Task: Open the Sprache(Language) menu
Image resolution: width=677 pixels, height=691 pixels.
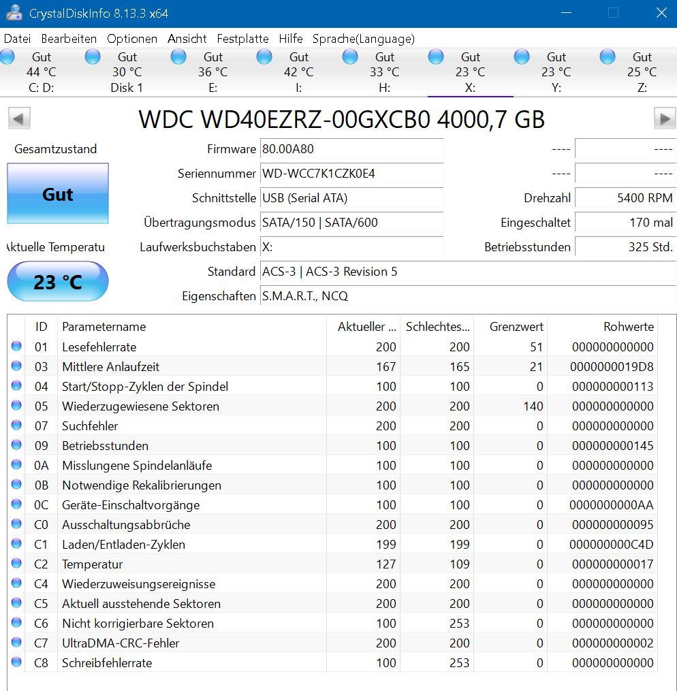Action: point(363,39)
